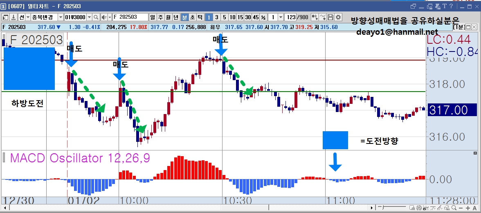Choose the 15-minute interval button
The width and height of the screenshot is (481, 213).
[x=240, y=17]
